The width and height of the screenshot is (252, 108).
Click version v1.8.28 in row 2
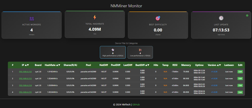pos(214,79)
